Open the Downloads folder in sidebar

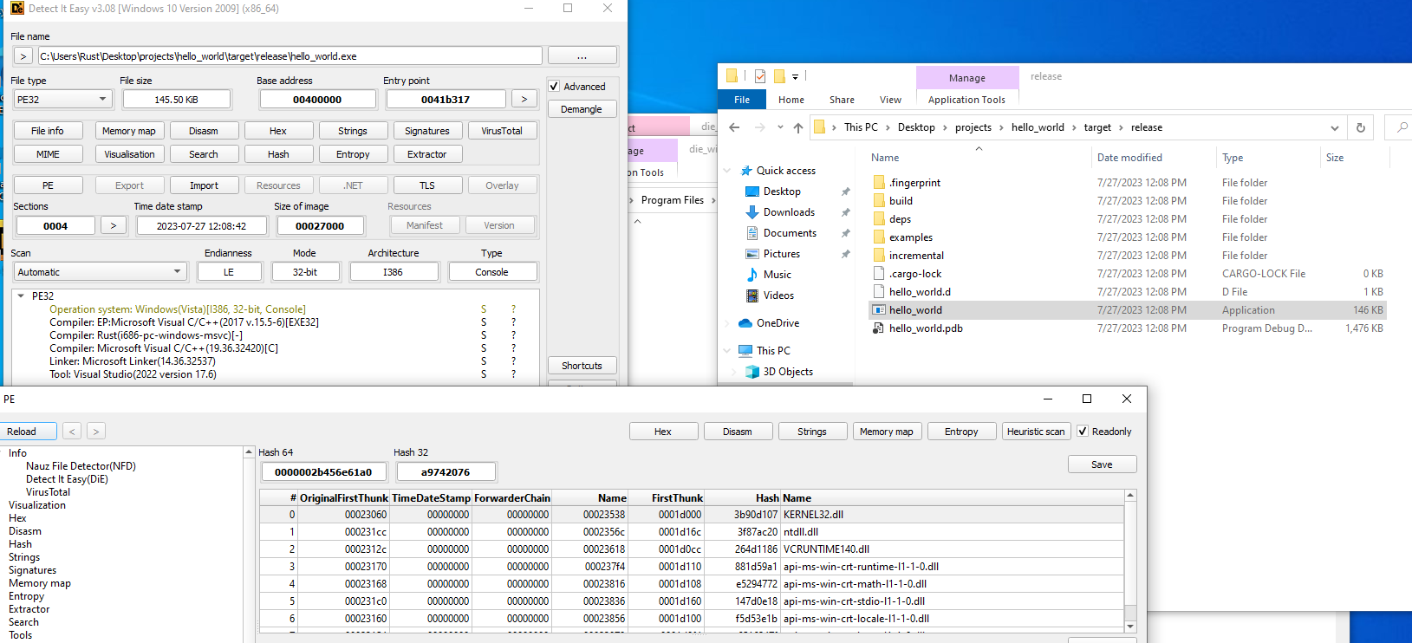pos(788,212)
